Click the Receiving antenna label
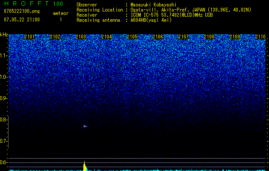This screenshot has width=269, height=171. tap(98, 20)
